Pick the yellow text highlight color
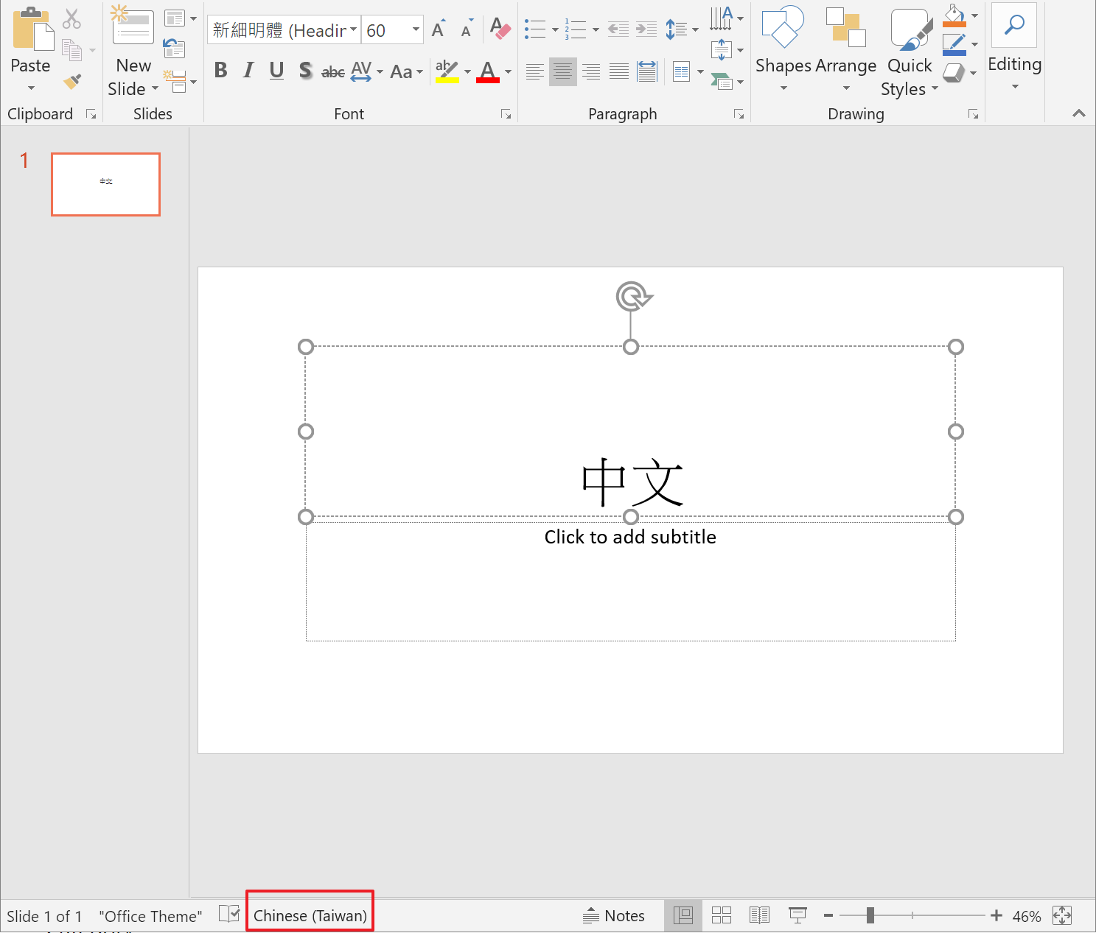The height and width of the screenshot is (933, 1096). tap(447, 71)
